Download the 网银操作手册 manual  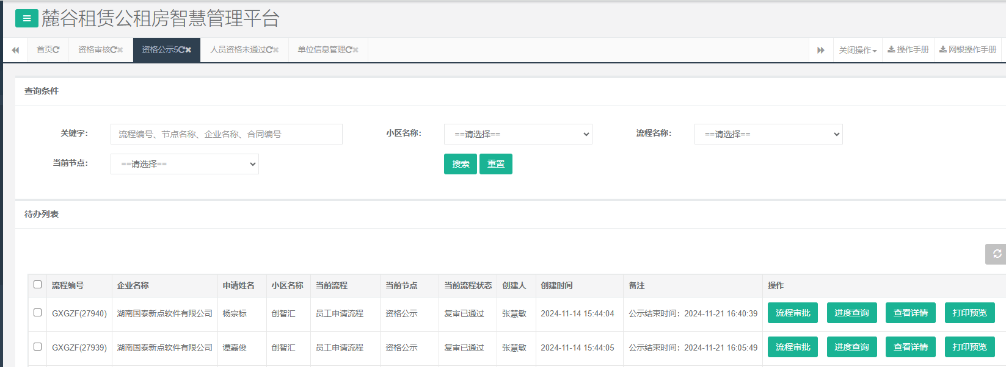tap(968, 50)
